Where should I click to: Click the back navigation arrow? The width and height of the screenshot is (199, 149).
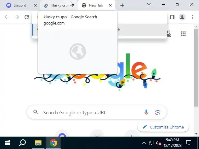coord(7,17)
